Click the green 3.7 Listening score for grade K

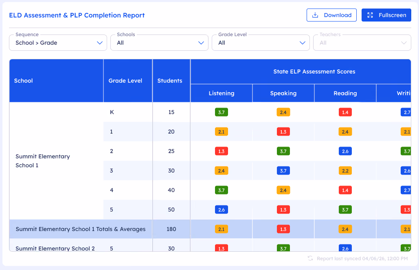point(221,112)
